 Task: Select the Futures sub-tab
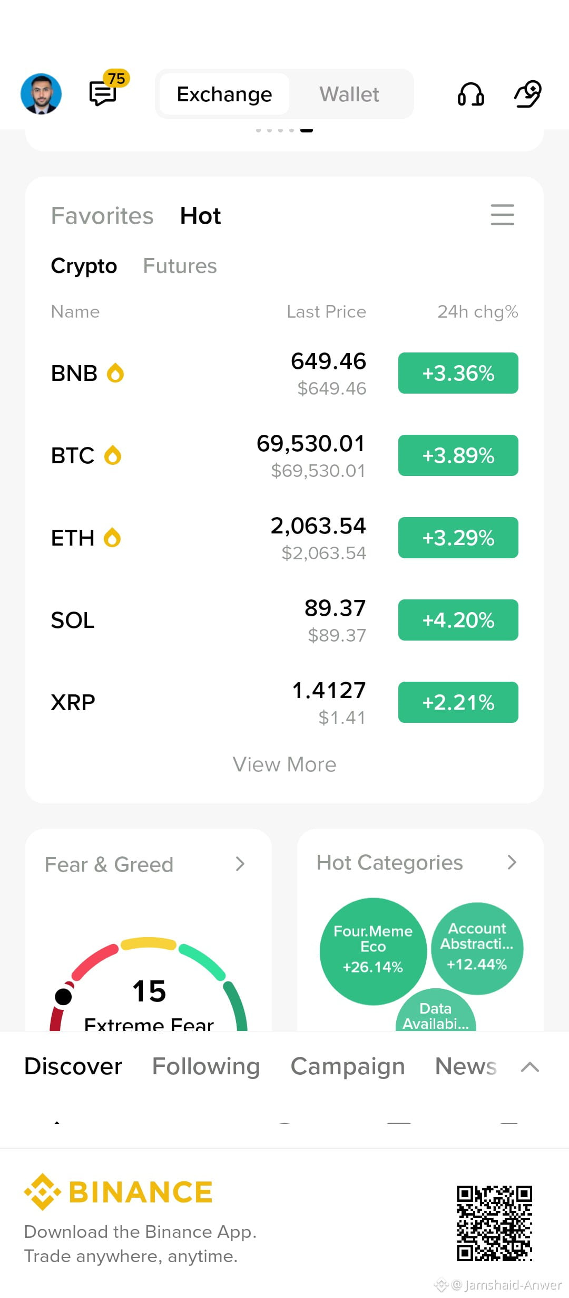[180, 266]
